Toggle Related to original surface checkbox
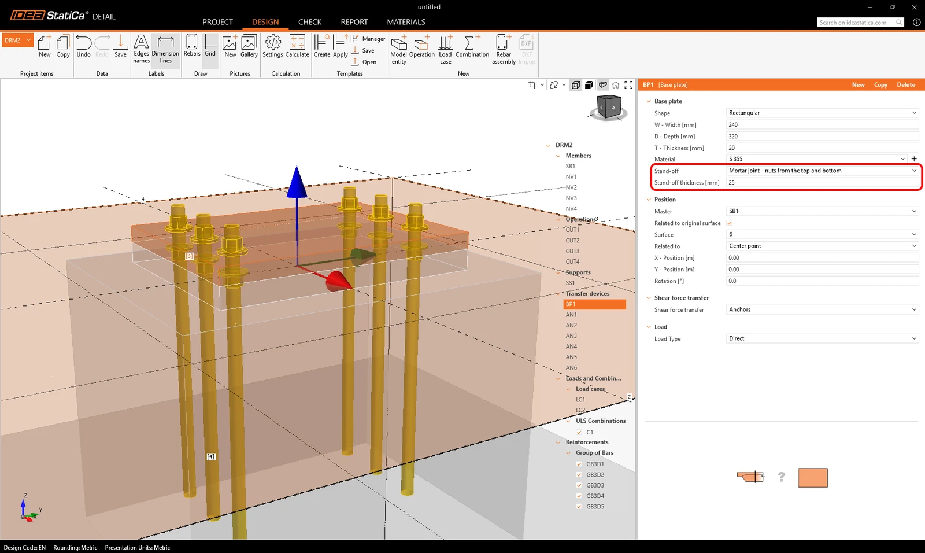 coord(730,223)
